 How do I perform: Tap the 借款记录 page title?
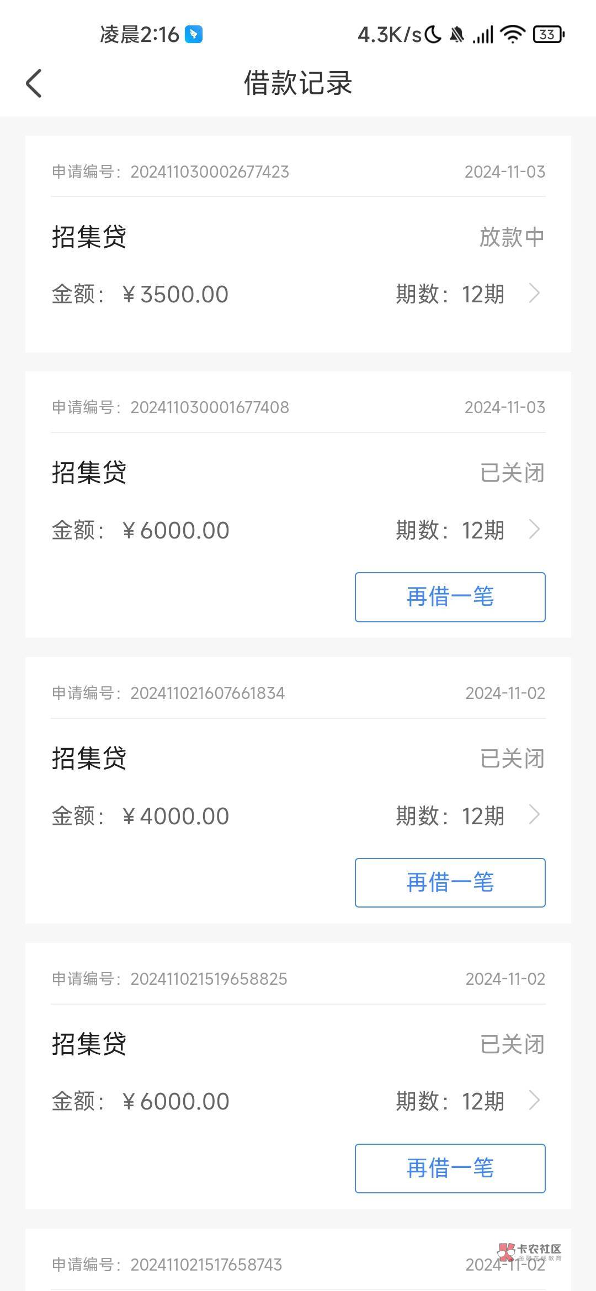pyautogui.click(x=298, y=83)
